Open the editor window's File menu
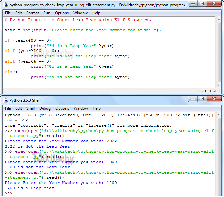Screen dimensions: 224x197 [8, 13]
